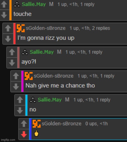Upvote "Nah give me a chance tho"
Image resolution: width=127 pixels, height=142 pixels.
tap(16, 76)
